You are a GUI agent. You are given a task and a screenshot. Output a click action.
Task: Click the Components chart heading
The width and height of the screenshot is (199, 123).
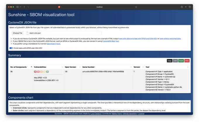(20, 98)
